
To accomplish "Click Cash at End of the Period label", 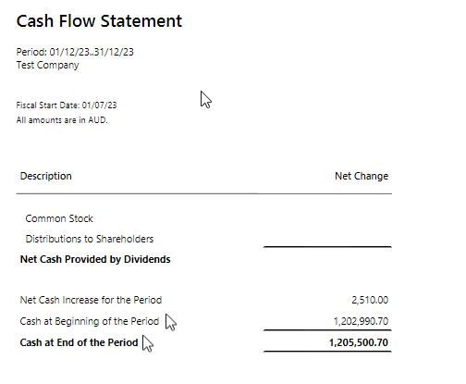I will (x=79, y=342).
